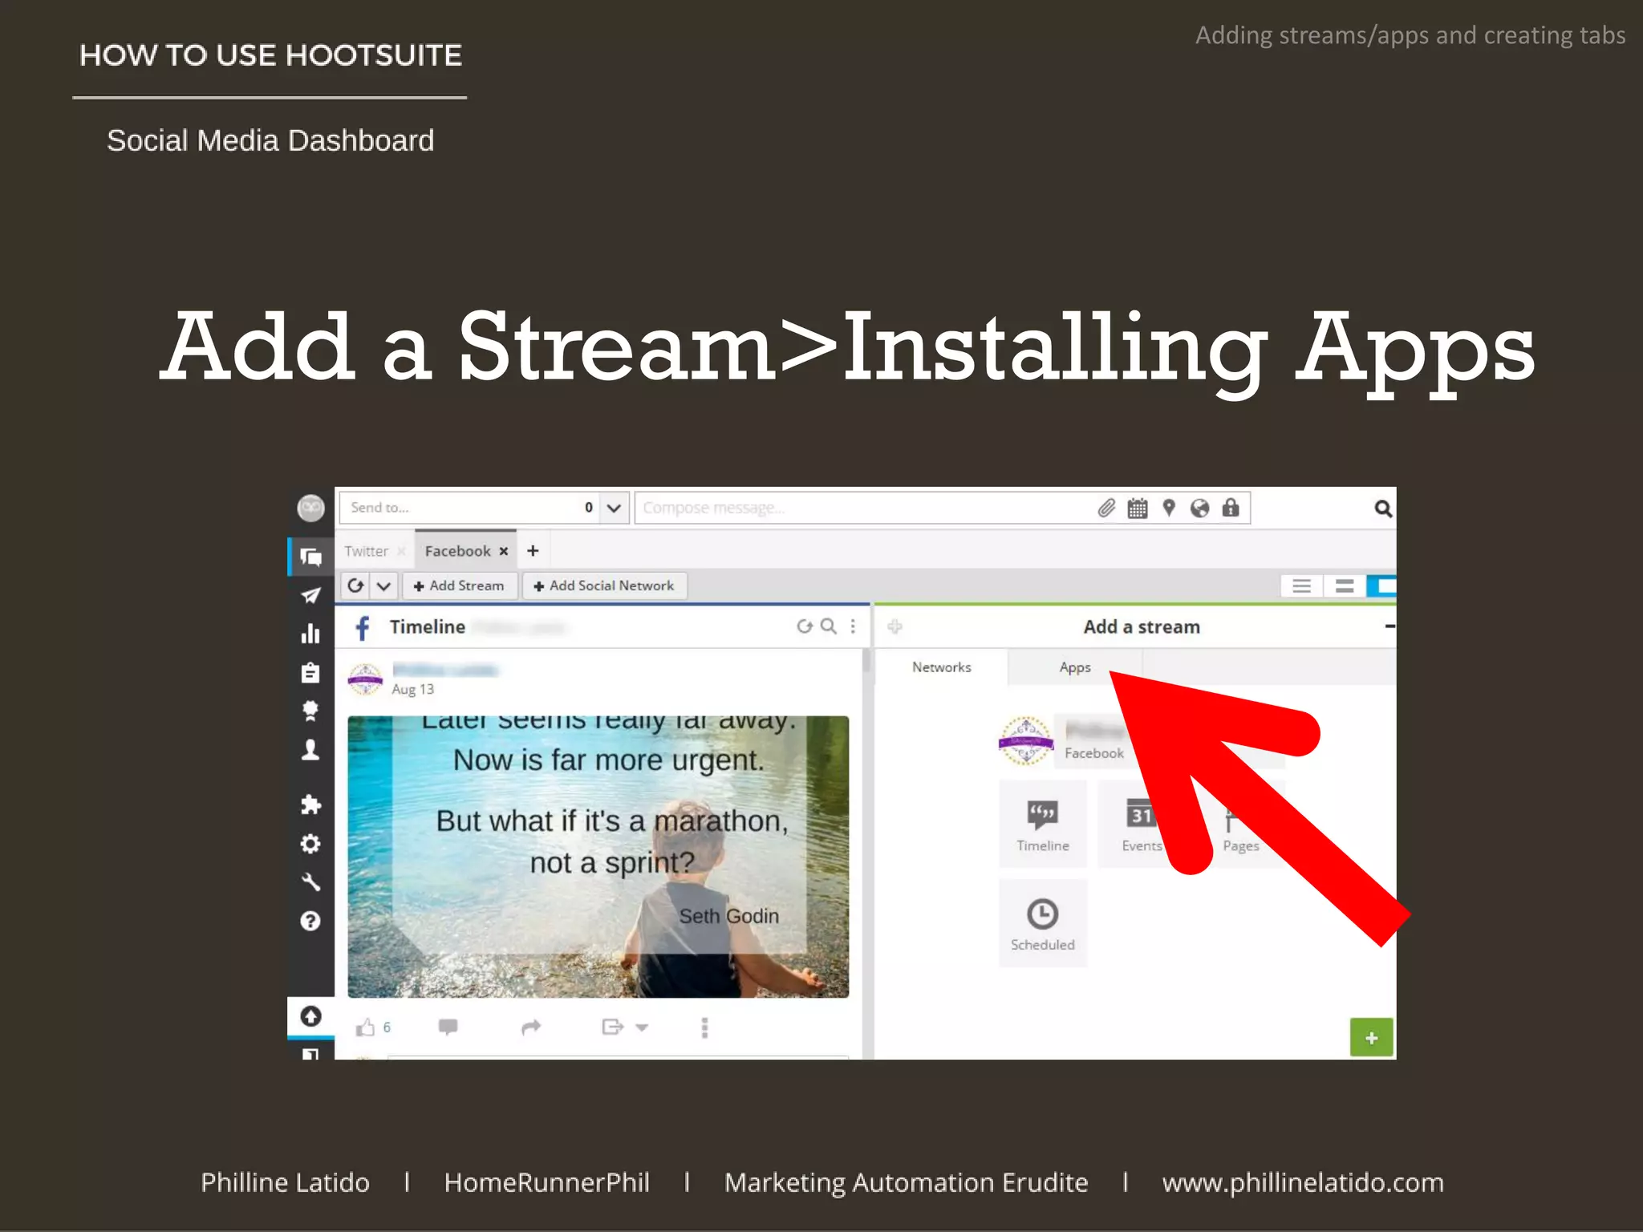This screenshot has height=1232, width=1643.
Task: Expand the Send to dropdown arrow
Action: (x=614, y=508)
